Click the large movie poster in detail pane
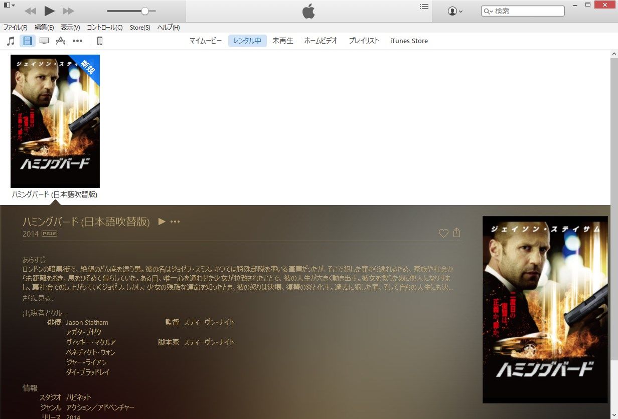The width and height of the screenshot is (618, 419). (x=545, y=310)
